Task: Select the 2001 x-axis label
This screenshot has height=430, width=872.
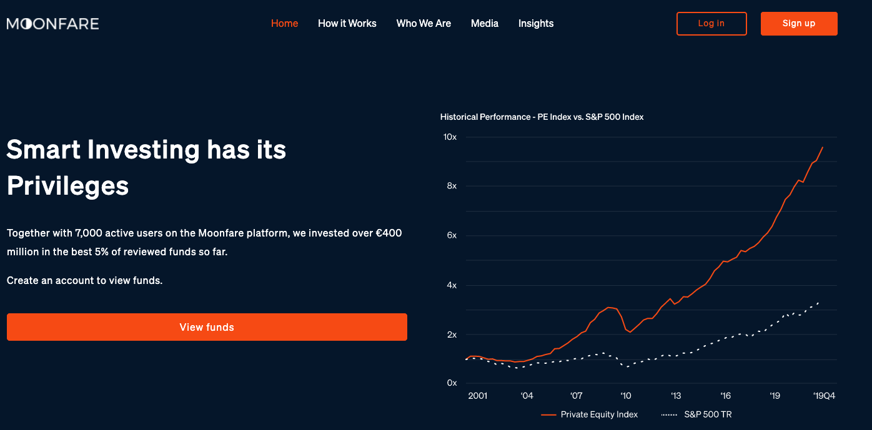Action: (x=478, y=396)
